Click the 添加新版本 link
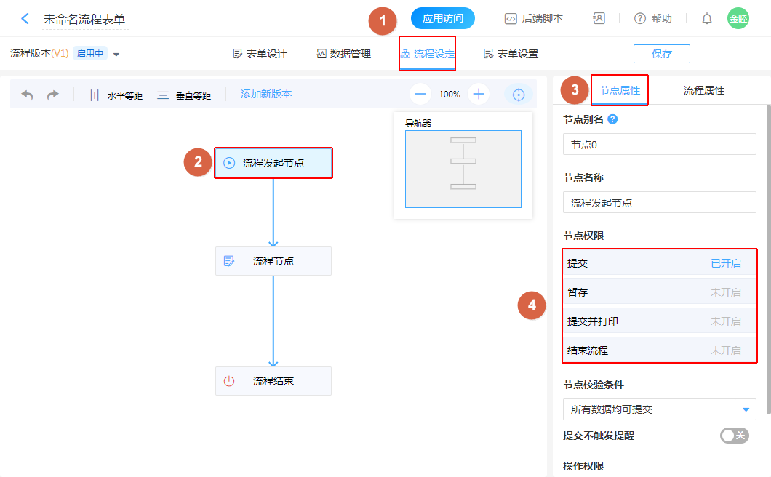The width and height of the screenshot is (771, 477). pyautogui.click(x=266, y=95)
